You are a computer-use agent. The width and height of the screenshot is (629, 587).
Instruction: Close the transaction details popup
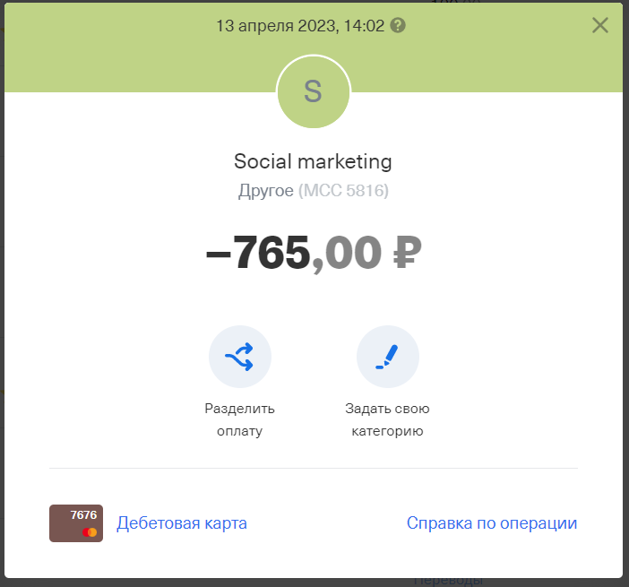pos(600,25)
